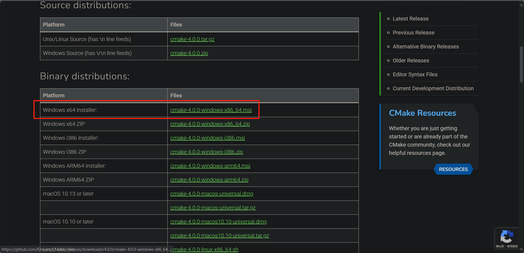This screenshot has width=524, height=253.
Task: Download cmake-4.0.0-macos10.10-universal.dmg
Action: point(218,222)
